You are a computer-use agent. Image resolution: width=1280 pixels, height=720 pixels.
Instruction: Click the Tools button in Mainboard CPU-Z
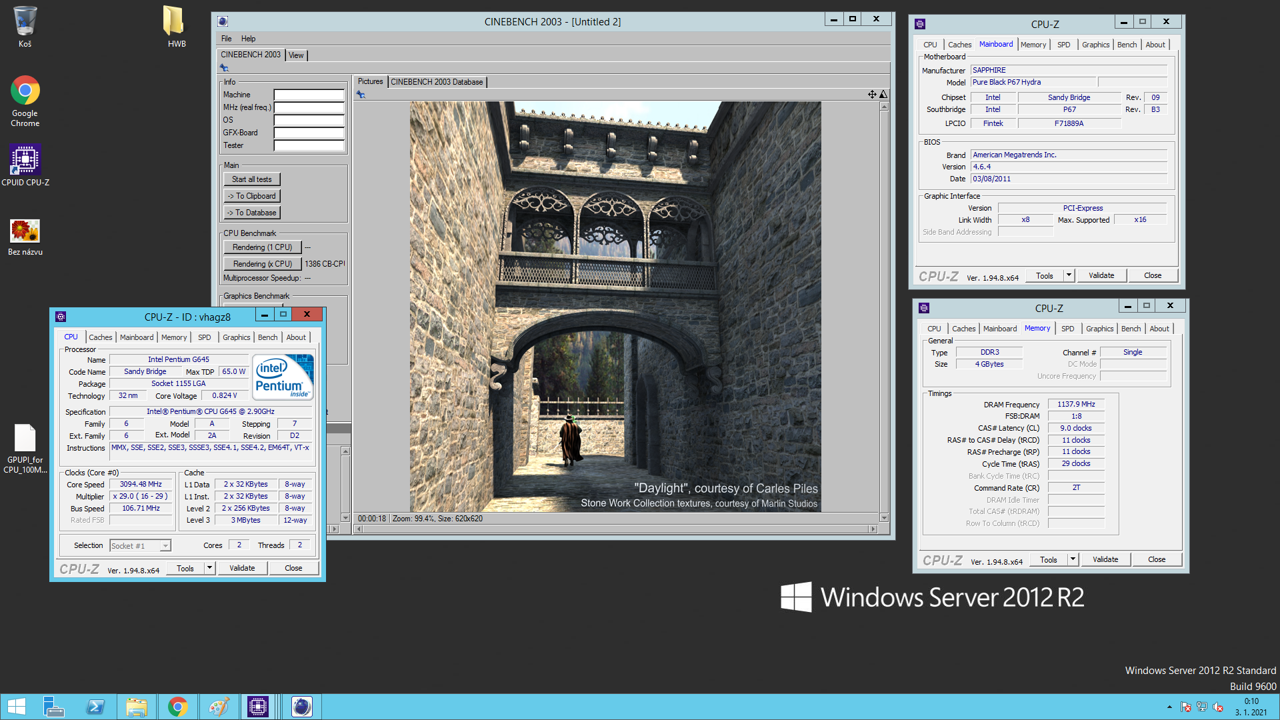click(x=1045, y=275)
